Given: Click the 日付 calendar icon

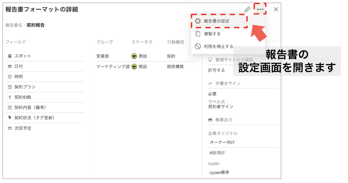Looking at the screenshot, I should pyautogui.click(x=10, y=66).
